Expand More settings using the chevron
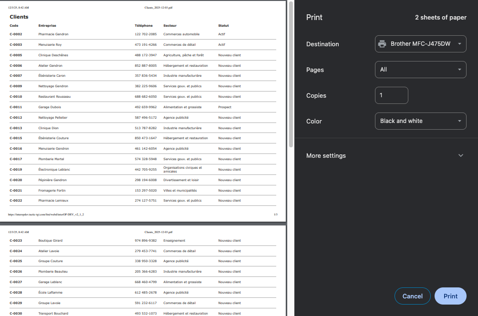The width and height of the screenshot is (478, 316). click(x=460, y=156)
